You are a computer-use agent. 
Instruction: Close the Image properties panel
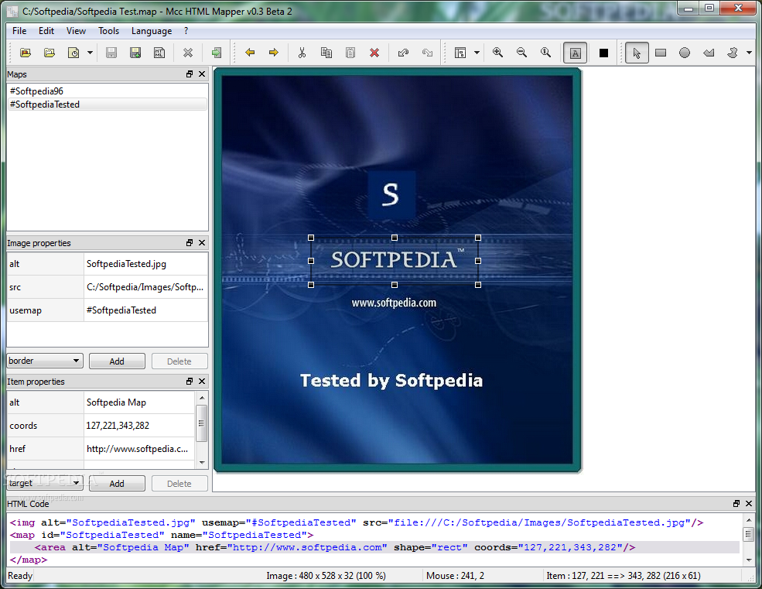click(202, 243)
